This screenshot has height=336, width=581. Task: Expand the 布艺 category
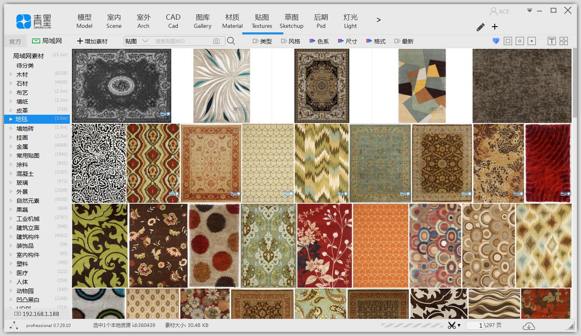point(11,93)
